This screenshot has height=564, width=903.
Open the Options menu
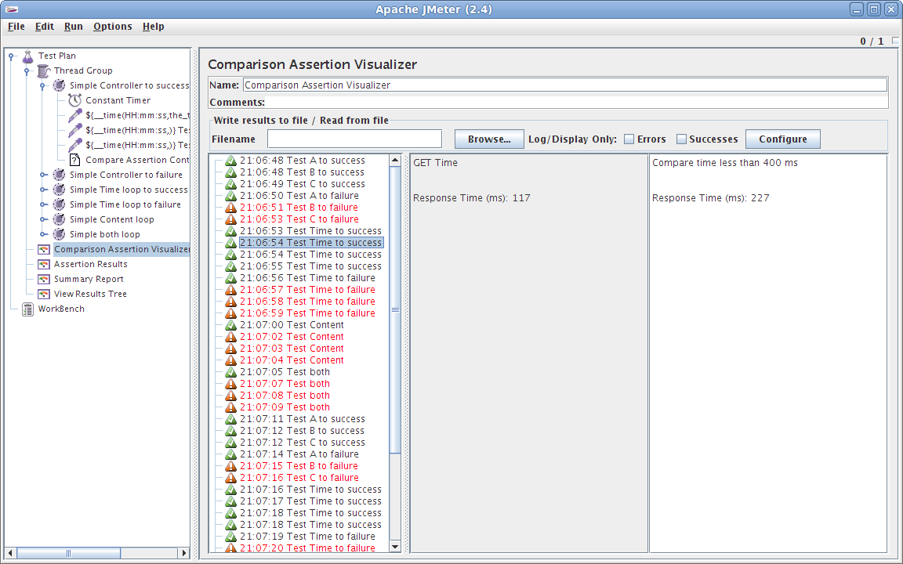(112, 26)
